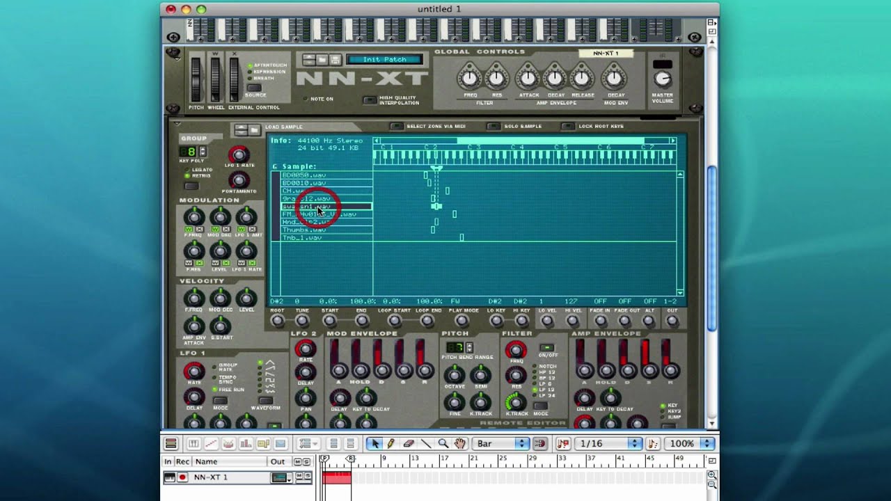Click the keyboard input icon for NN-XT 1
This screenshot has height=501, width=891.
coord(170,477)
